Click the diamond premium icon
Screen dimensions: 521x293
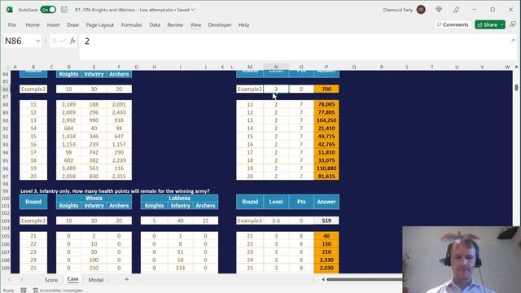(439, 10)
